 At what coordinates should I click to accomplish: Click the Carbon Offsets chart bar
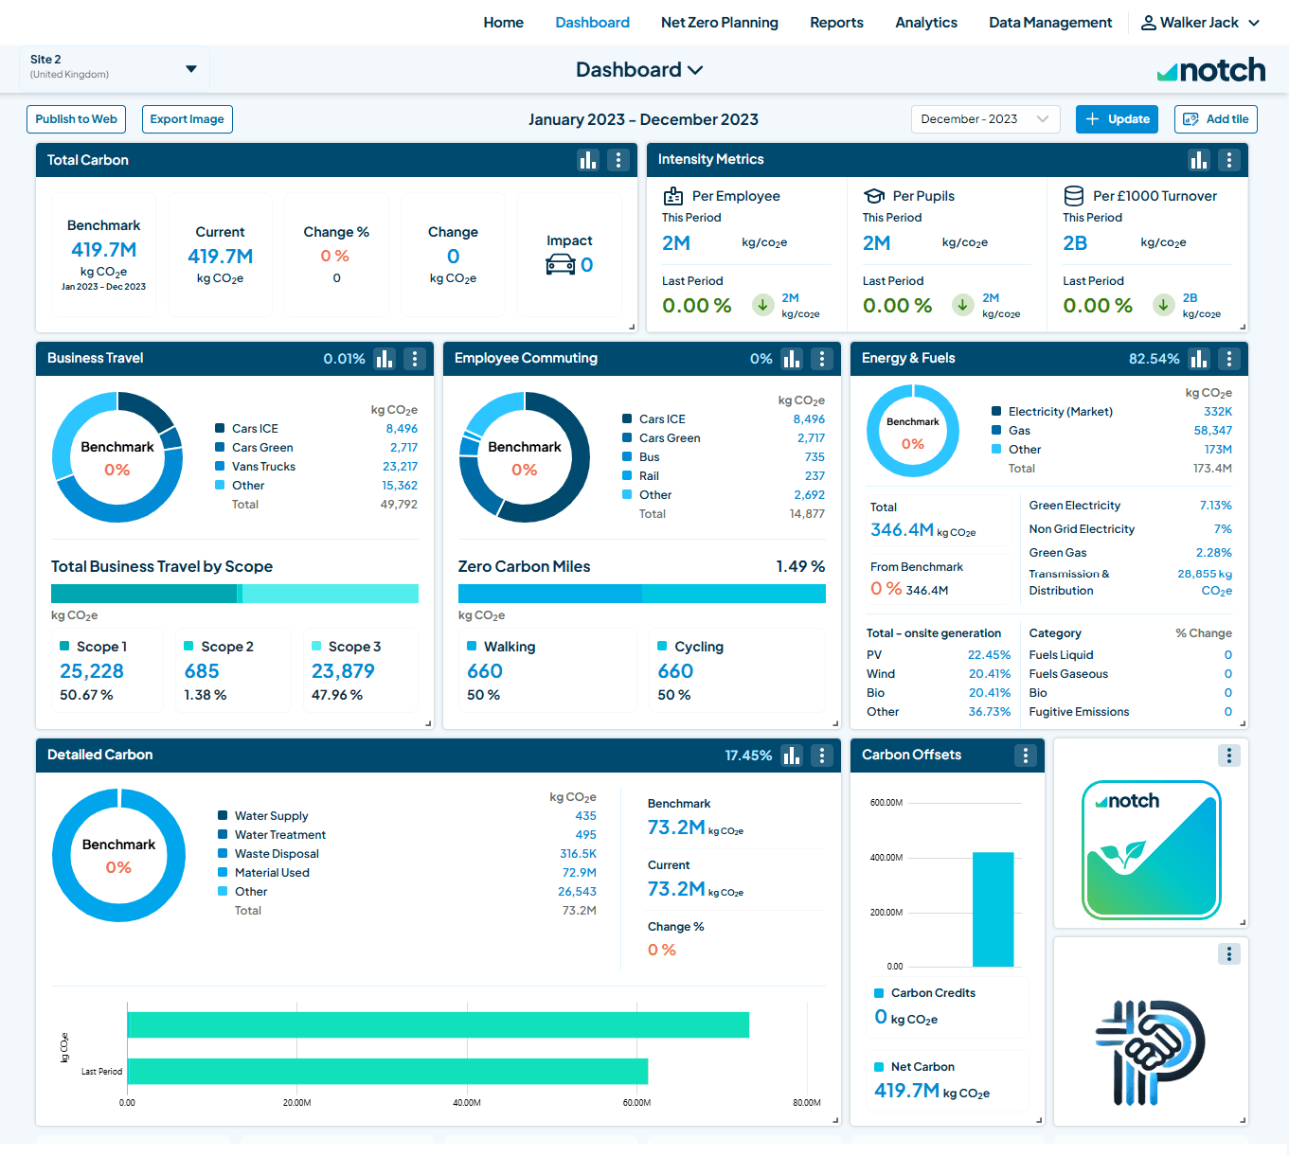tap(993, 909)
